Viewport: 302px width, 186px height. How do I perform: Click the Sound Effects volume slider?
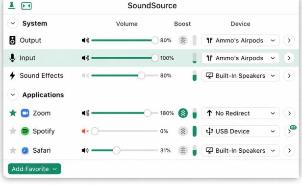125,75
